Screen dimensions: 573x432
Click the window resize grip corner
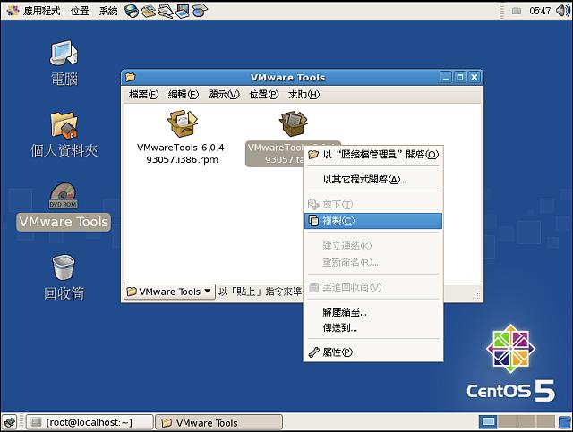476,295
